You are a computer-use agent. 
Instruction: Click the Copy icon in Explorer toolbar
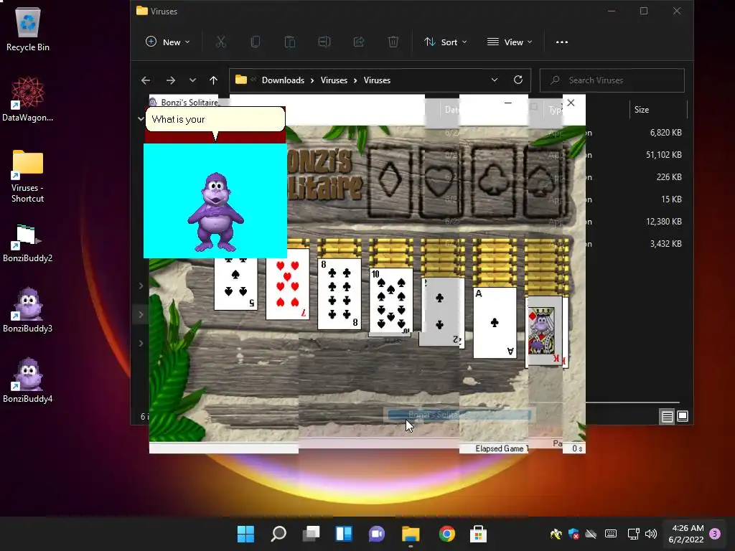click(x=256, y=42)
